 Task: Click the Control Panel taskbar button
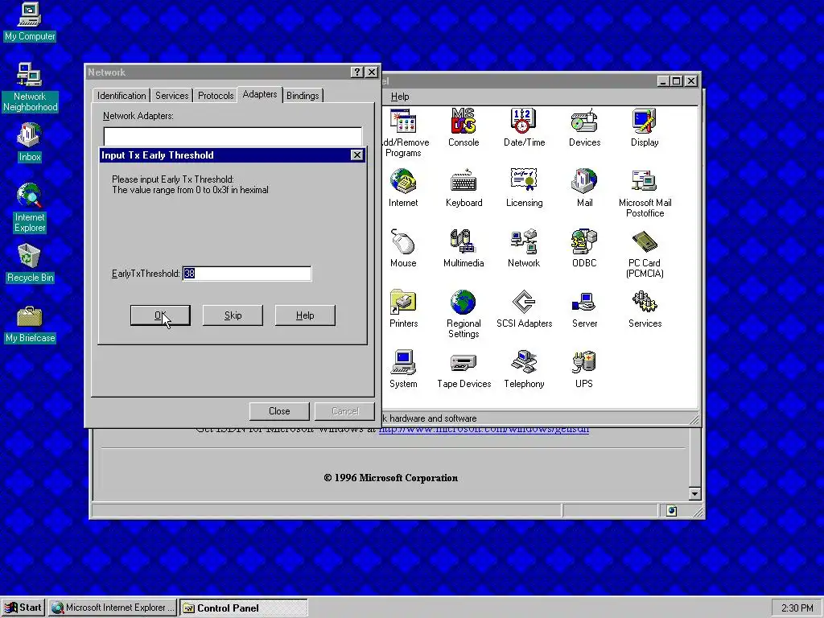(x=243, y=608)
